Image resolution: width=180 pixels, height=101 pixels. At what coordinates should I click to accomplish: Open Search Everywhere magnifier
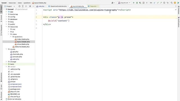coord(172,3)
